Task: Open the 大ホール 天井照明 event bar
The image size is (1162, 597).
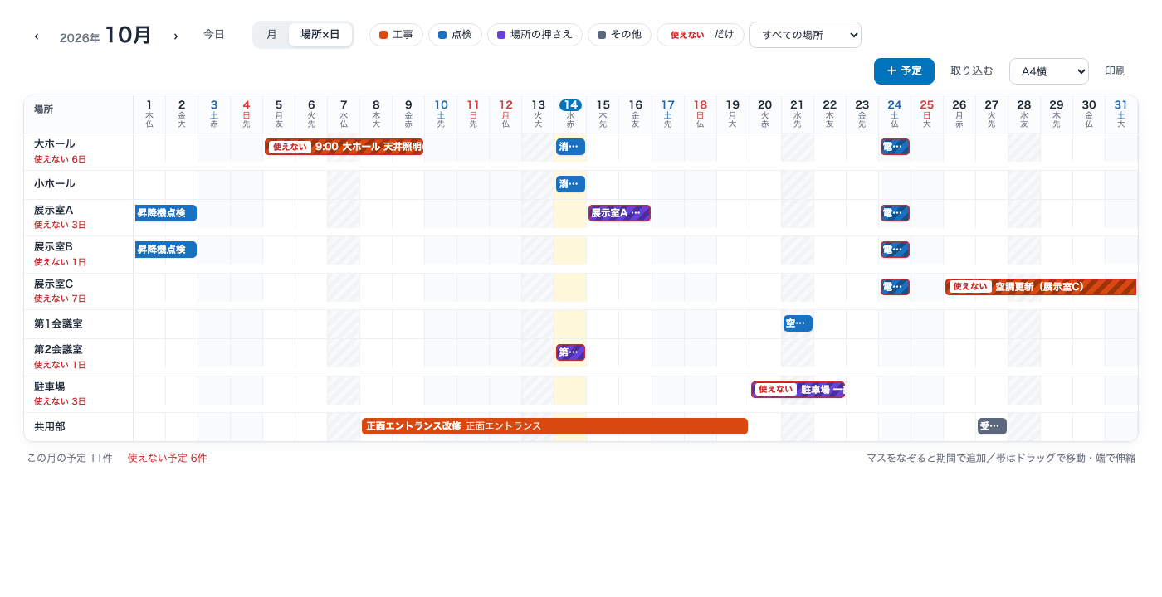Action: tap(344, 147)
